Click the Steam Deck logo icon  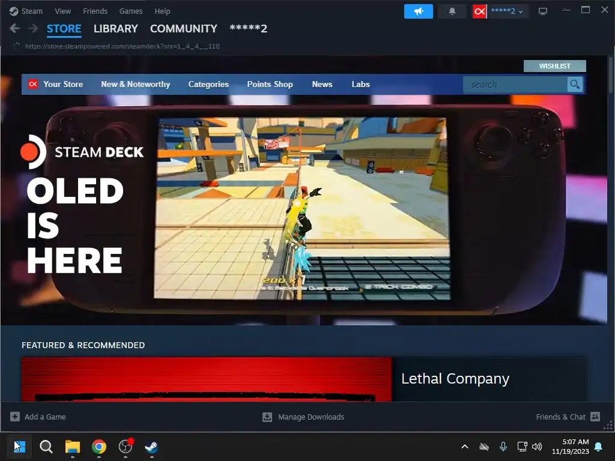[x=34, y=152]
